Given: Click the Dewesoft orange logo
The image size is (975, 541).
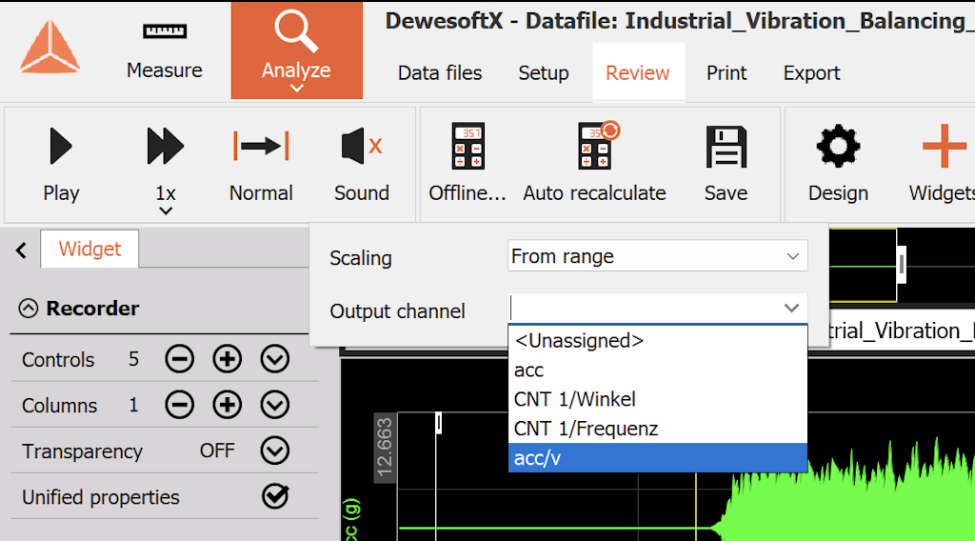Looking at the screenshot, I should tap(50, 48).
